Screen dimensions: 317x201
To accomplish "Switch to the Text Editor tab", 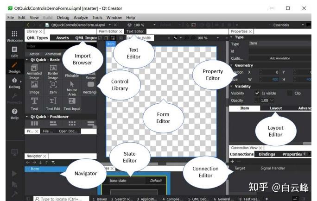I will pos(135,31).
